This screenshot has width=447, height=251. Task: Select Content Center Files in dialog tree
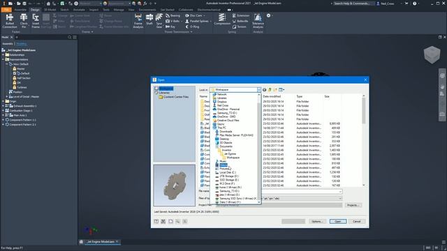(x=174, y=97)
